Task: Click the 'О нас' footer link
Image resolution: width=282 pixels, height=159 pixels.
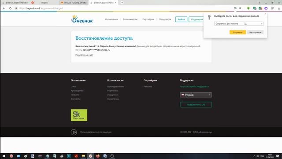Action: click(74, 87)
